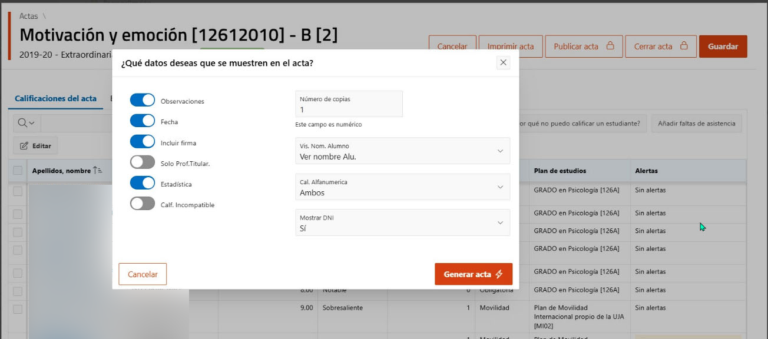Click the Sobresaliente grade cell
768x339 pixels.
click(342, 308)
